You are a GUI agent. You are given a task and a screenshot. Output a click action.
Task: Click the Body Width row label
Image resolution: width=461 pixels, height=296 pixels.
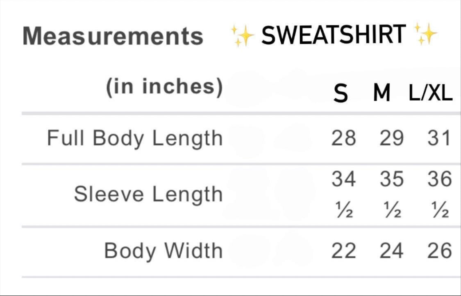(x=164, y=251)
